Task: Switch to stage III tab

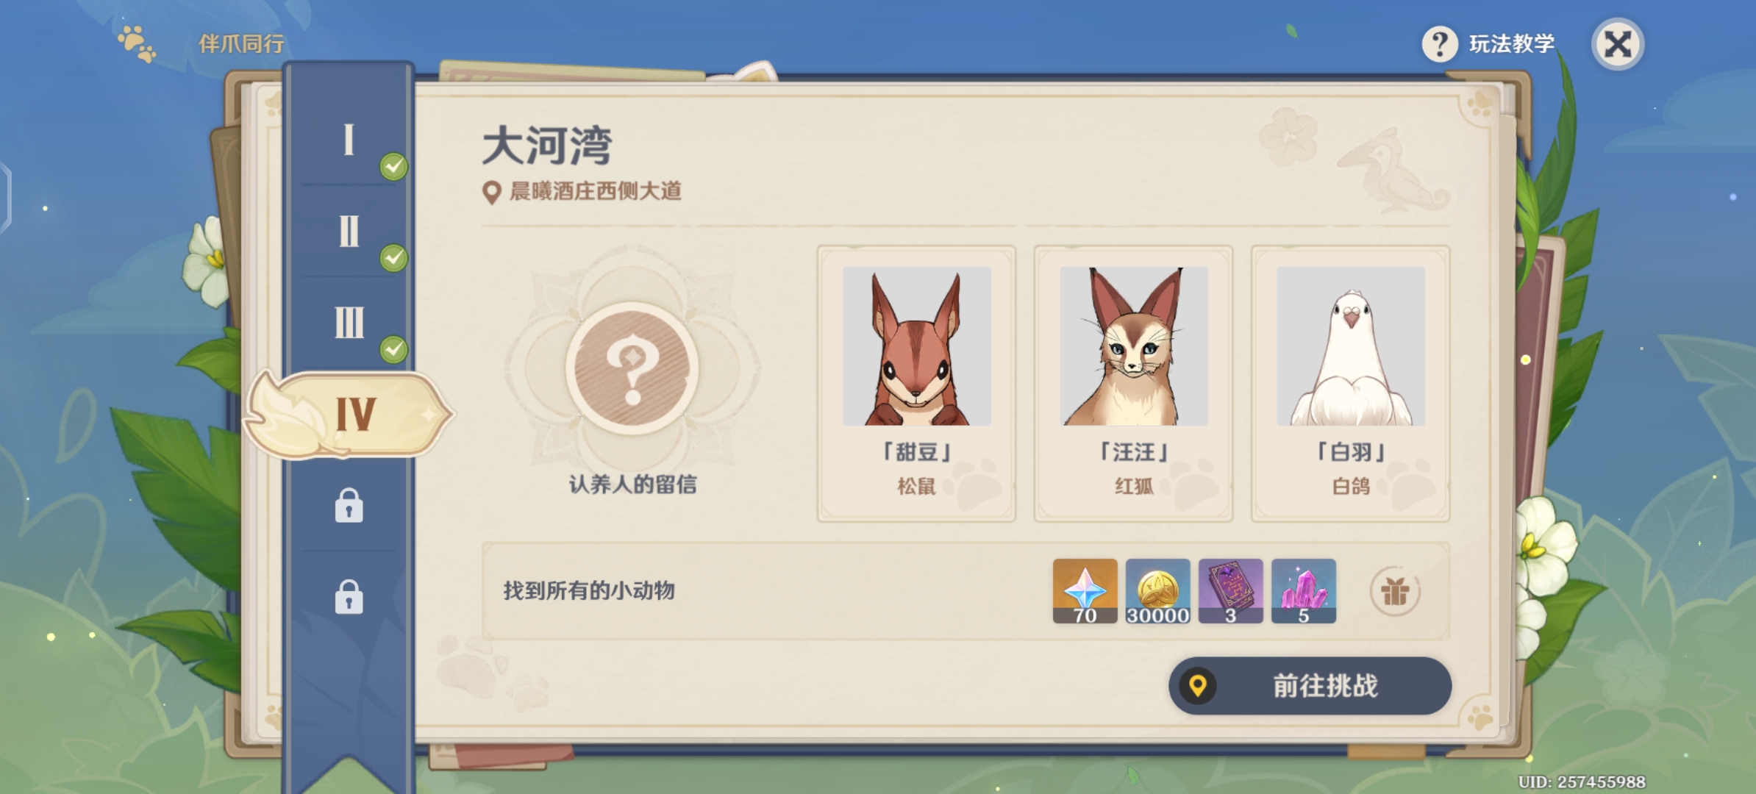Action: [349, 322]
